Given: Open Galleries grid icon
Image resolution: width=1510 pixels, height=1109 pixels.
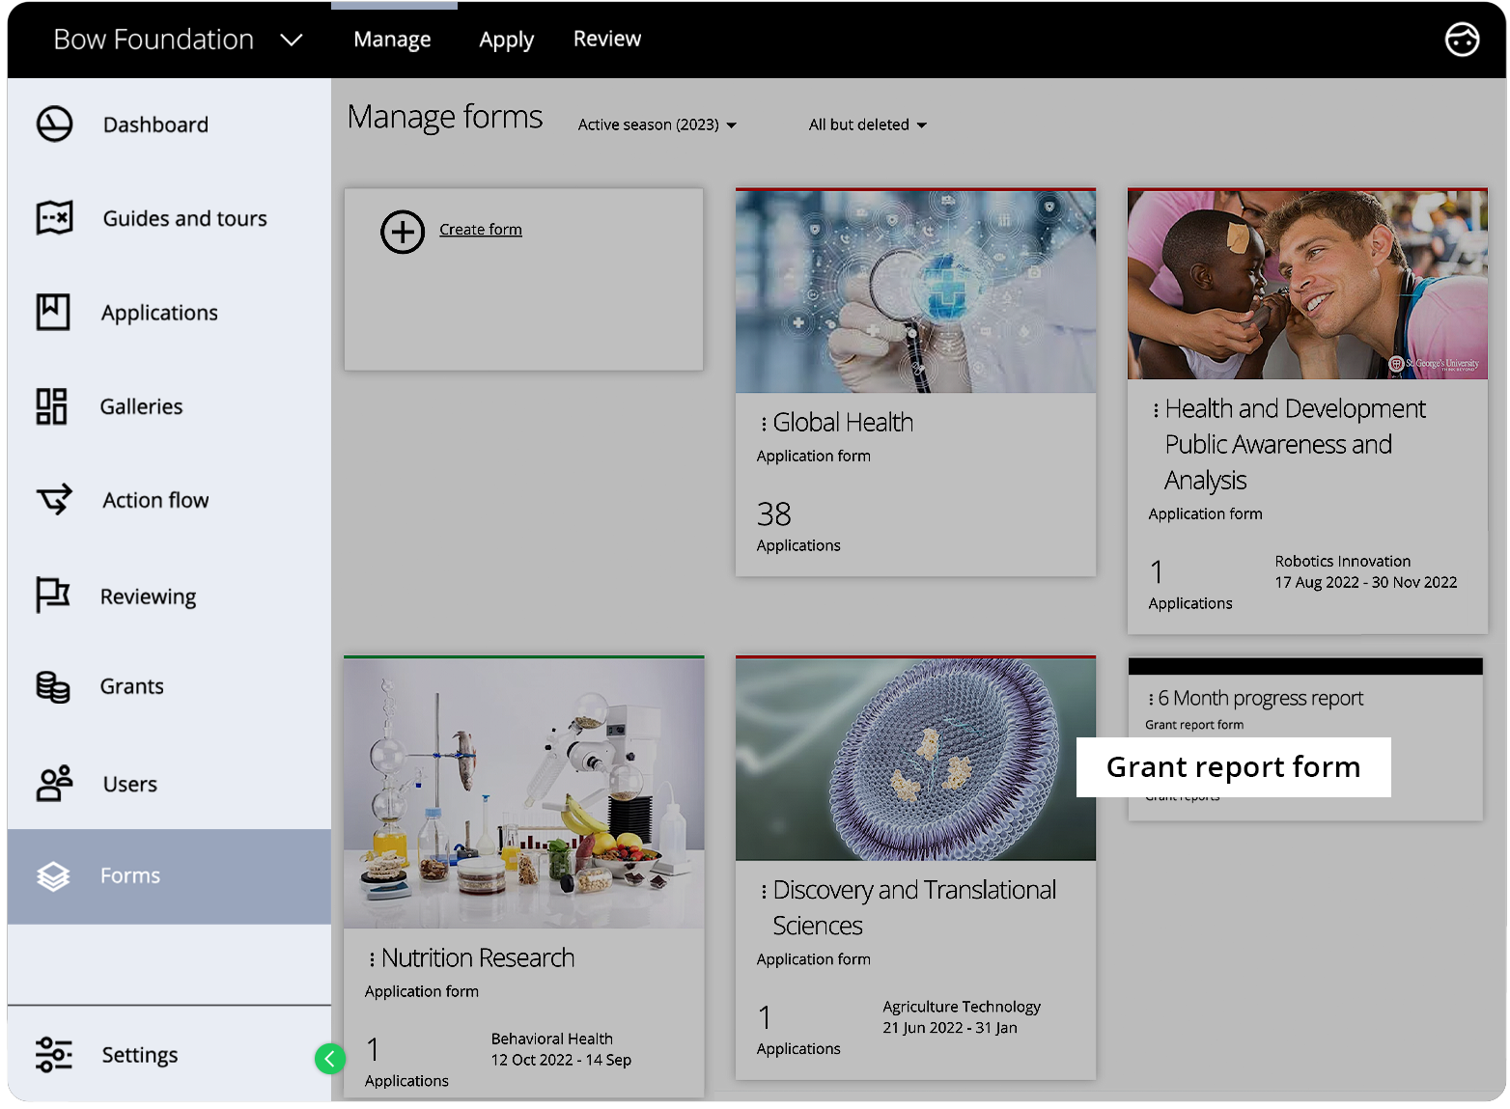Looking at the screenshot, I should click(x=52, y=406).
